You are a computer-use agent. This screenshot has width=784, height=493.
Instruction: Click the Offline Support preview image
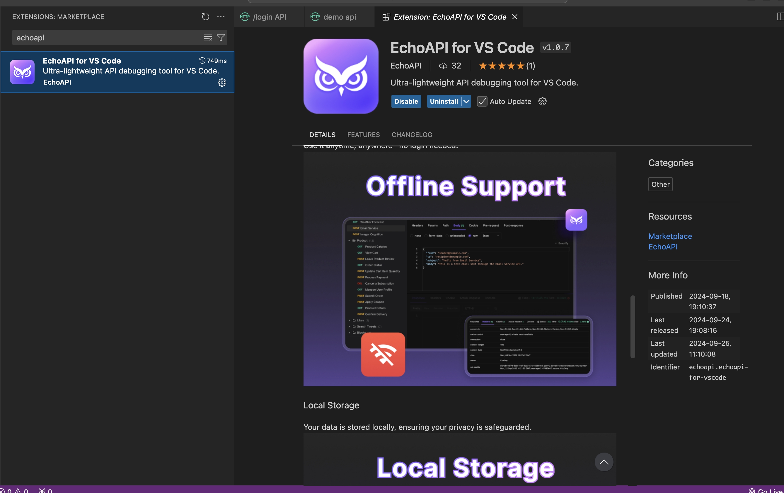(460, 269)
